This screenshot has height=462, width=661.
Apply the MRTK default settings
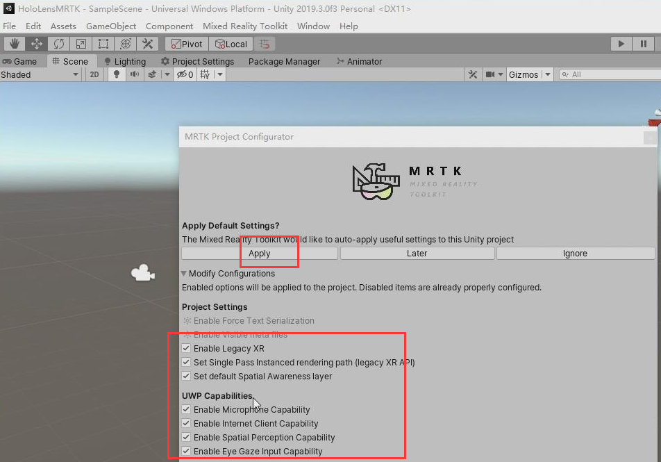pyautogui.click(x=259, y=254)
